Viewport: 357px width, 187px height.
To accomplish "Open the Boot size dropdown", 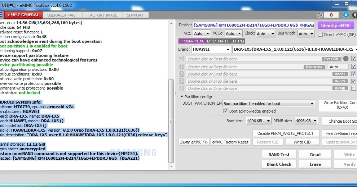I will point(259,121).
